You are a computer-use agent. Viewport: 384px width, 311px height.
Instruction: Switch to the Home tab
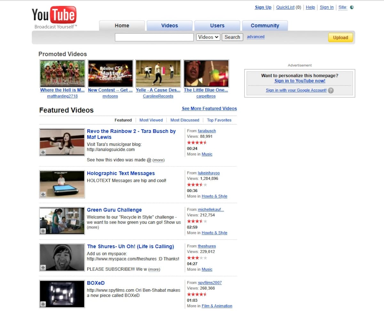[x=122, y=26]
